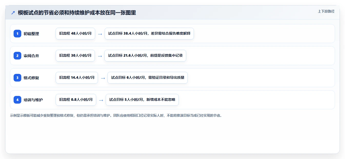Click the 旧流程 0.8人小时/月 box
The image size is (345, 159).
click(76, 100)
